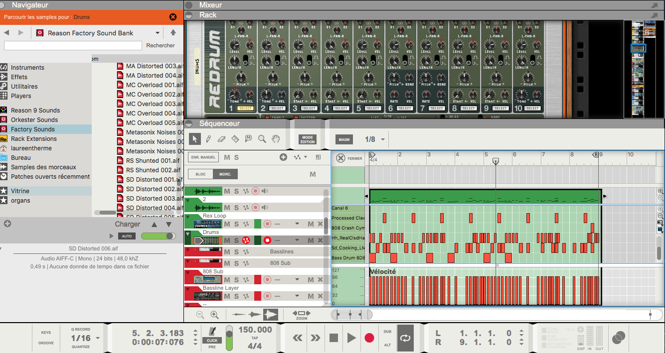Click the sequencer zoom out magnifier
The image size is (665, 353).
tap(200, 315)
